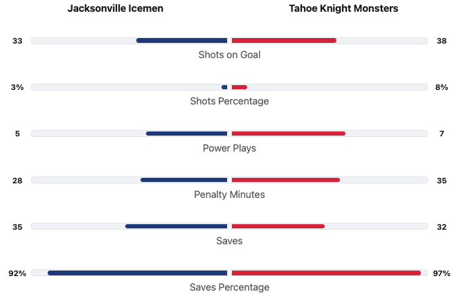The width and height of the screenshot is (459, 301).
Task: Select the blue Saves Percentage bar
Action: point(138,273)
